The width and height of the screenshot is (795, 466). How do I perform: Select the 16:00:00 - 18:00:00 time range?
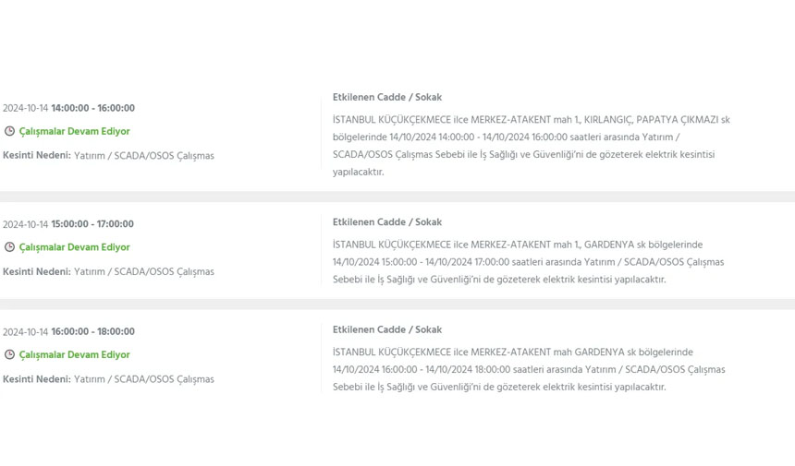click(x=92, y=332)
